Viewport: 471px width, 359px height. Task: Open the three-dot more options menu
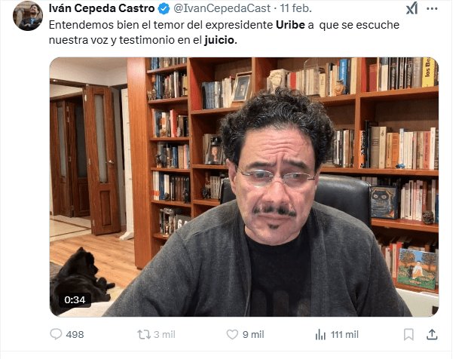coord(432,9)
